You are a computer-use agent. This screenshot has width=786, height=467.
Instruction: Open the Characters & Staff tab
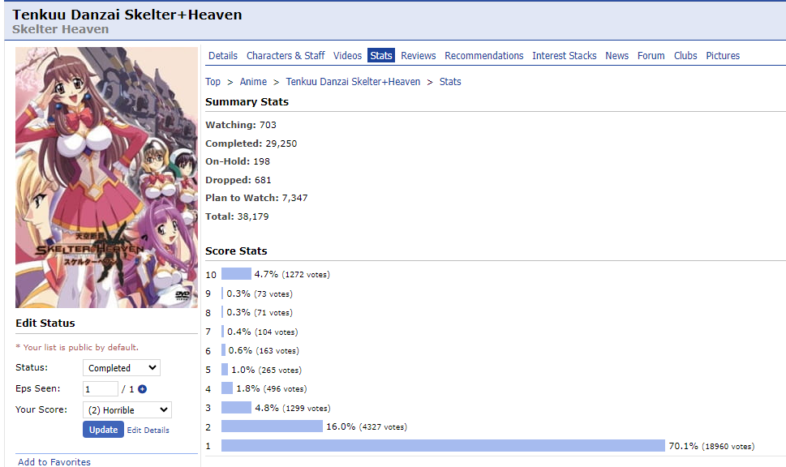pos(286,56)
